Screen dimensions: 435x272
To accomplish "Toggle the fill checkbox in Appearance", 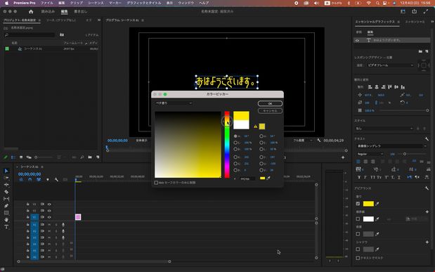I will [x=358, y=204].
